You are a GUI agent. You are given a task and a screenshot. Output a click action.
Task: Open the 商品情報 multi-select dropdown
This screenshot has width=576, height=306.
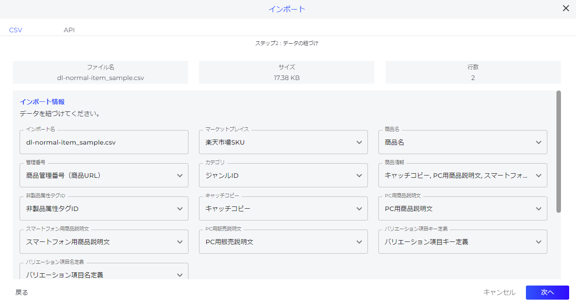click(463, 176)
